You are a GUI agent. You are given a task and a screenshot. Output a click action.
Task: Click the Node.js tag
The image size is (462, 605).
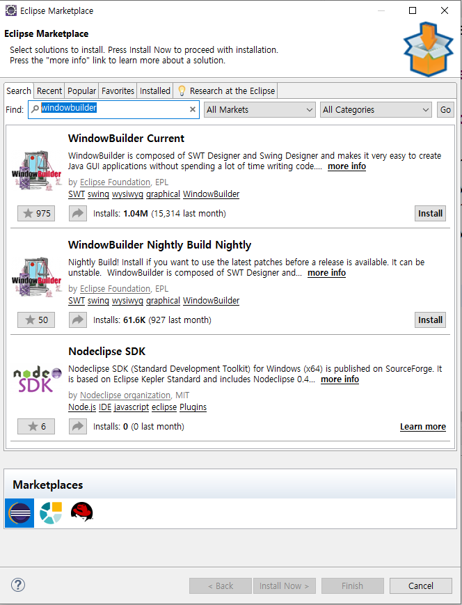tap(82, 407)
